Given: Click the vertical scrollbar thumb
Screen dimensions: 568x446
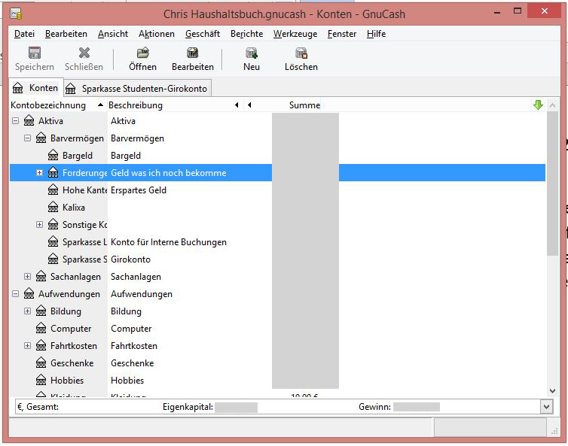Looking at the screenshot, I should [552, 184].
